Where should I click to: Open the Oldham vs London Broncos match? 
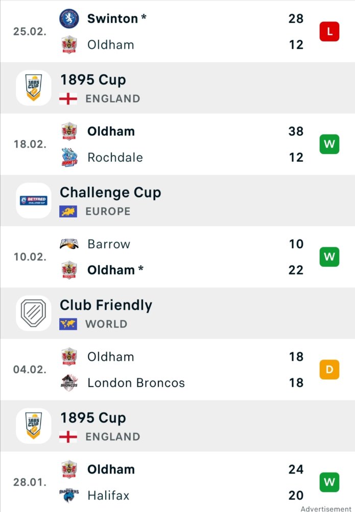pyautogui.click(x=178, y=369)
